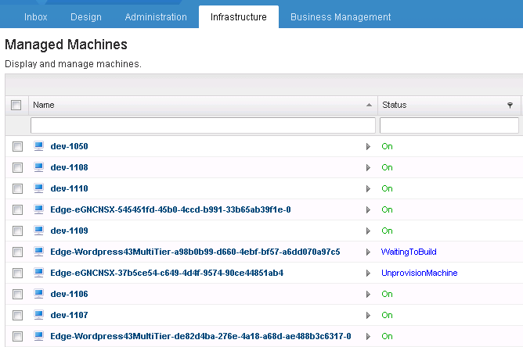
Task: Click the Status filter text box
Action: [x=449, y=126]
